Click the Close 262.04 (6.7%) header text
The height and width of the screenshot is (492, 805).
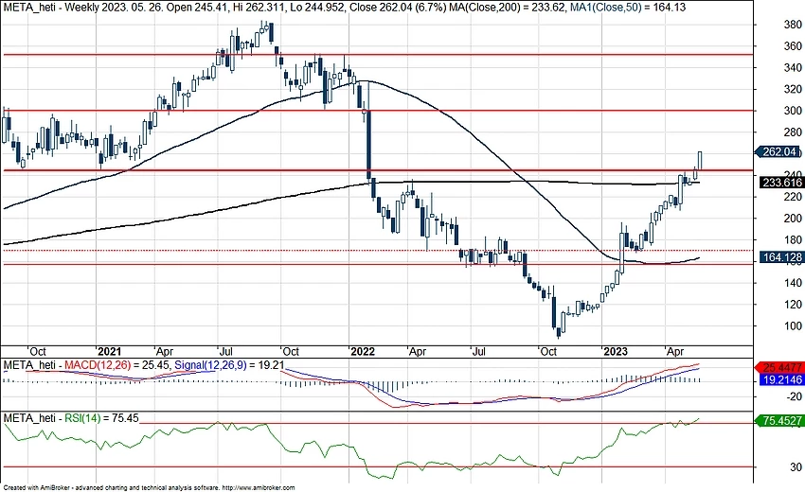point(399,8)
